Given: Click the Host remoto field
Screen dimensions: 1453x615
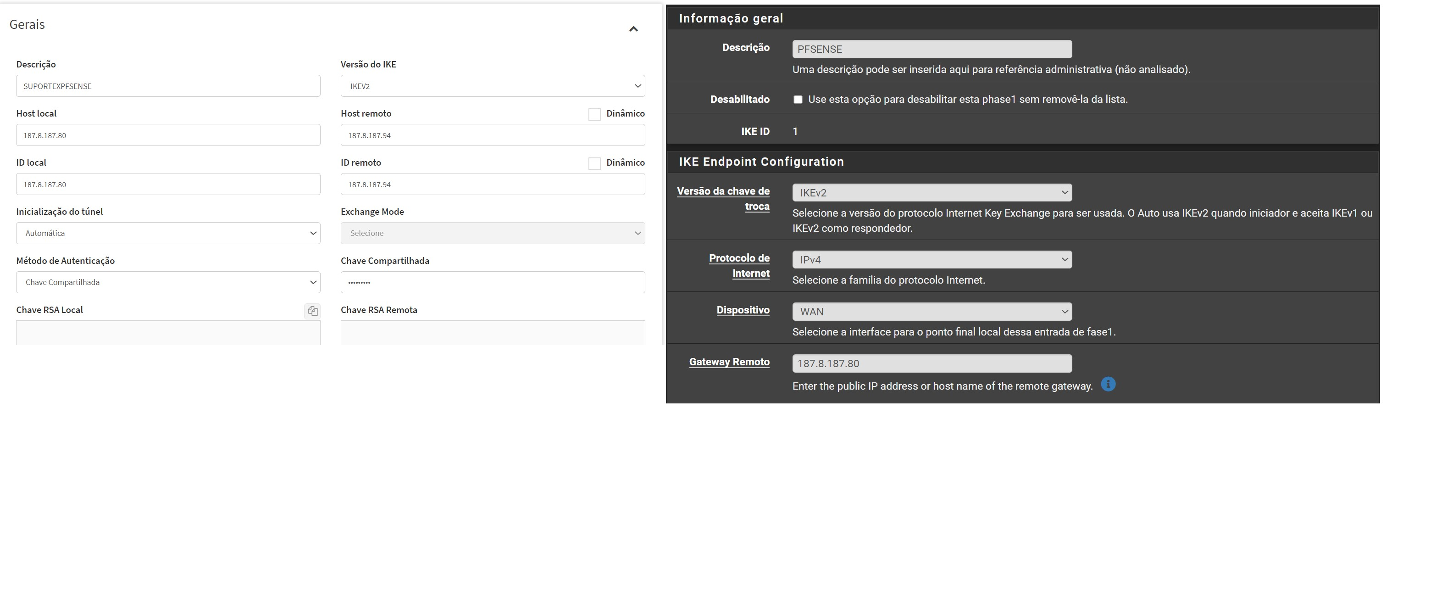Looking at the screenshot, I should pos(493,135).
